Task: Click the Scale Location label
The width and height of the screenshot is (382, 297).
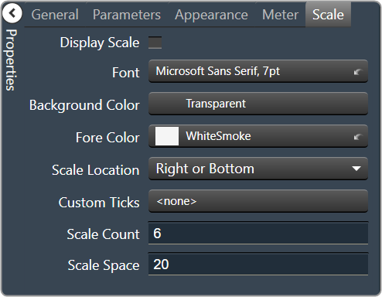Action: tap(96, 170)
